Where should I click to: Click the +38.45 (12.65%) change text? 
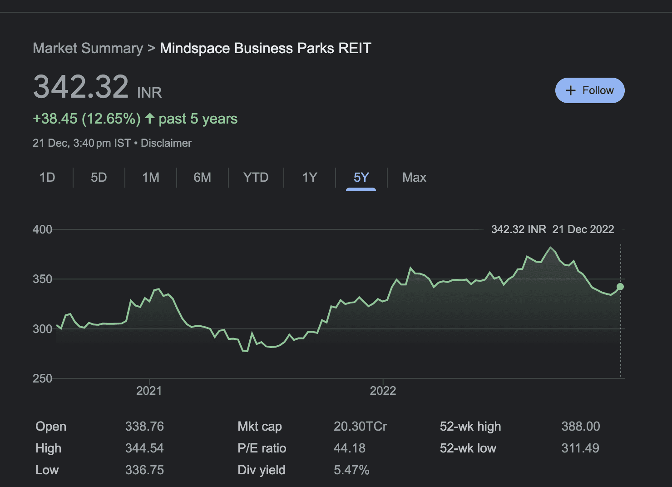click(x=87, y=119)
